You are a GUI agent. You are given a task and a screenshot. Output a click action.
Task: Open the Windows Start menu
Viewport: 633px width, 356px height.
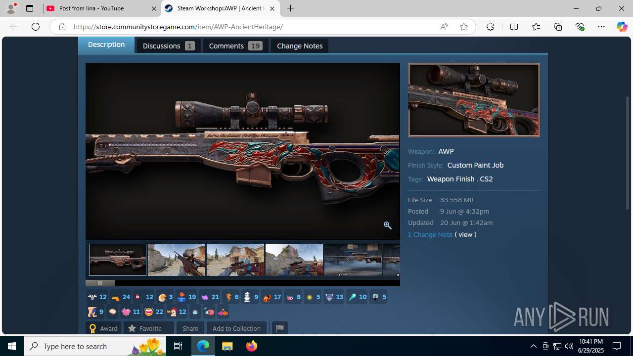(x=12, y=346)
